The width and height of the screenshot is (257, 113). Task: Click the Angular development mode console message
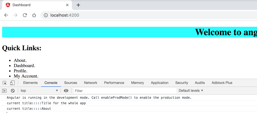coord(99,98)
